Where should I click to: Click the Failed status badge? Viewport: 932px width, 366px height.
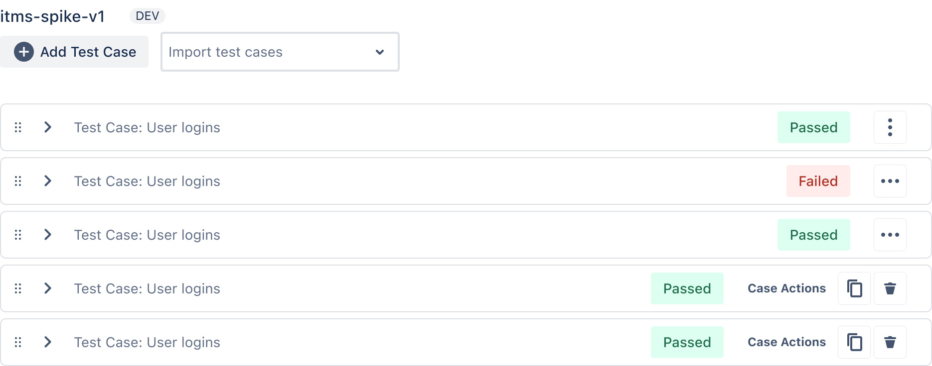click(818, 181)
